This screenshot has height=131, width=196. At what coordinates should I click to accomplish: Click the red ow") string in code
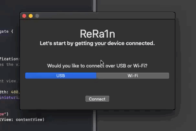coord(4,114)
